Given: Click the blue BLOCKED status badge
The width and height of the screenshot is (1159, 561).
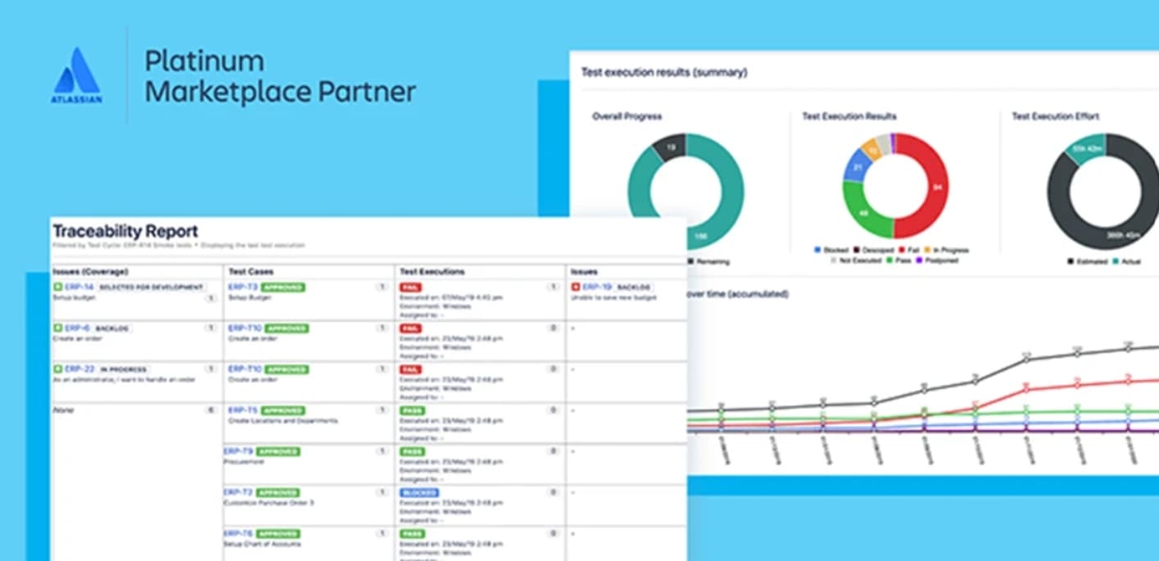Looking at the screenshot, I should [x=419, y=493].
